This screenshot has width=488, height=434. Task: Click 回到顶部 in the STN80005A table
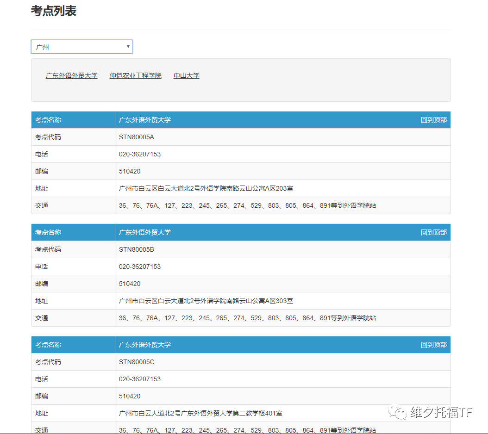pos(433,120)
